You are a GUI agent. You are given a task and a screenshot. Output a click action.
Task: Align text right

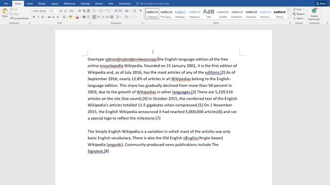[103, 17]
